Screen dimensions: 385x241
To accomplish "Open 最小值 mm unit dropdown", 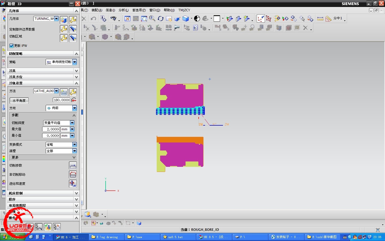I will coord(72,135).
